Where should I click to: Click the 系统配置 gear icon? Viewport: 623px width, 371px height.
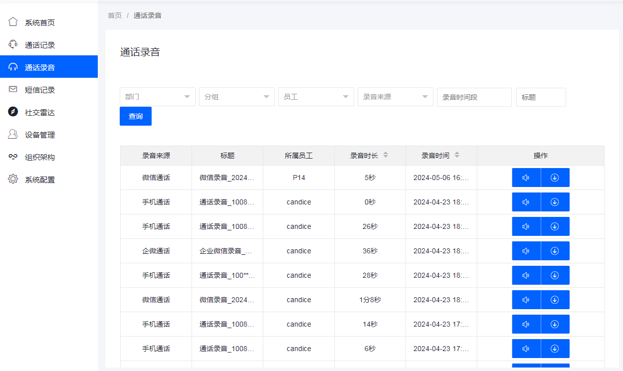13,180
